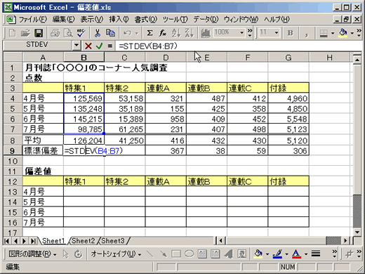Toggle the Bold formatting button

(x=290, y=33)
